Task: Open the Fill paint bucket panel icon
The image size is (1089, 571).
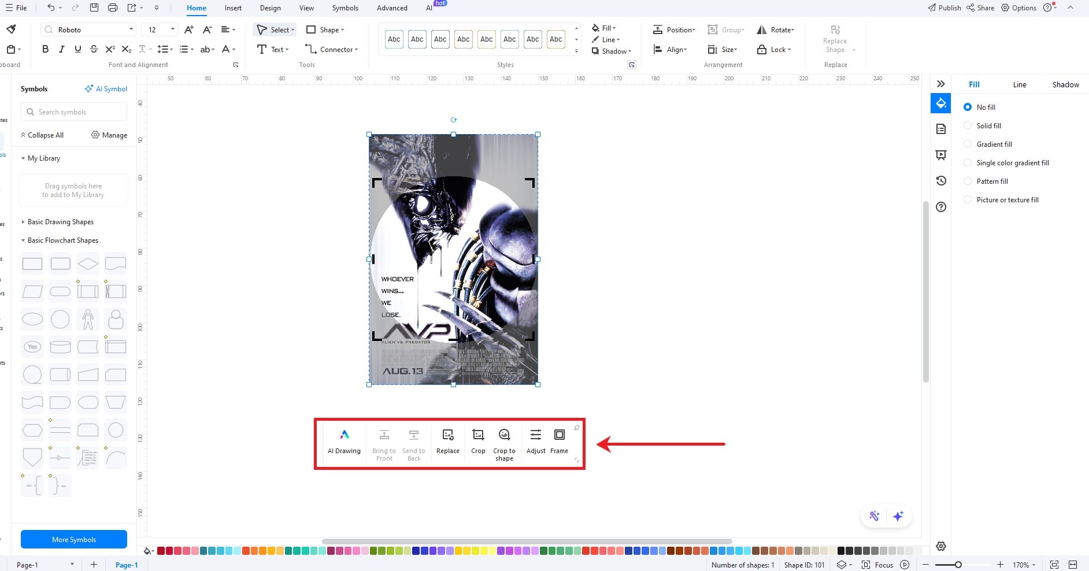Action: [941, 103]
